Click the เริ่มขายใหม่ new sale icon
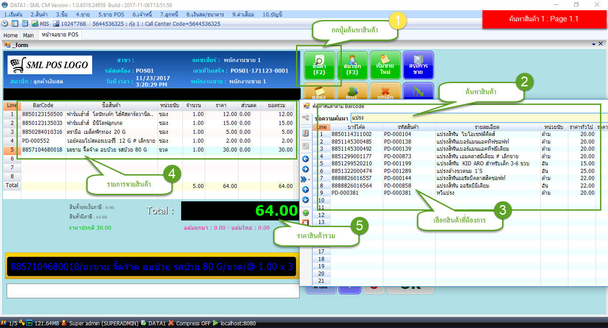 click(x=385, y=65)
